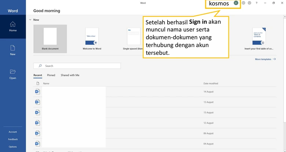This screenshot has width=286, height=152.
Task: Click the Word file icon dated 04 August
Action: coord(37,144)
